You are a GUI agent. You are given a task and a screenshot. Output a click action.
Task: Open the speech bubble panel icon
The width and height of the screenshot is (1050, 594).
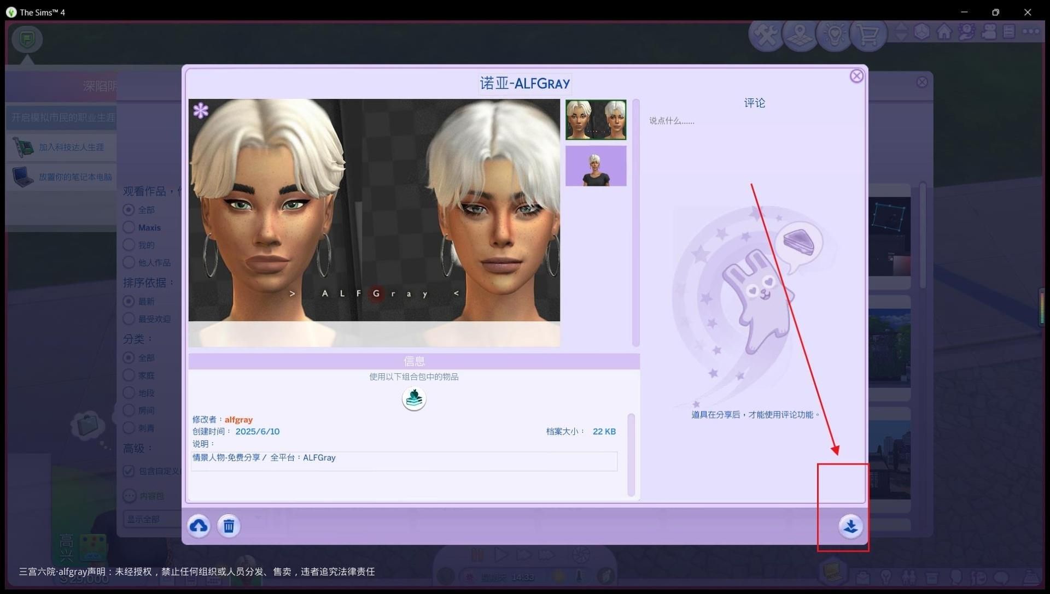1001,577
